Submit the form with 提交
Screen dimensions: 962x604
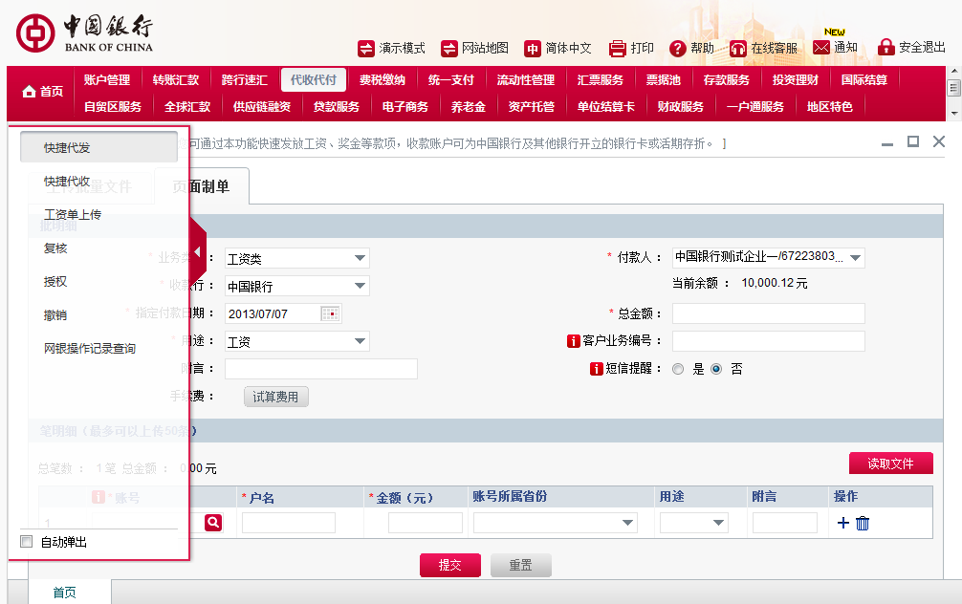click(x=449, y=565)
